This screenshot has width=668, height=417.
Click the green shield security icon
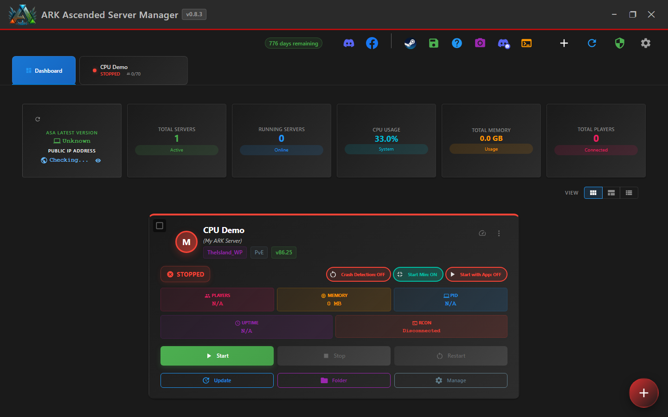(x=620, y=43)
